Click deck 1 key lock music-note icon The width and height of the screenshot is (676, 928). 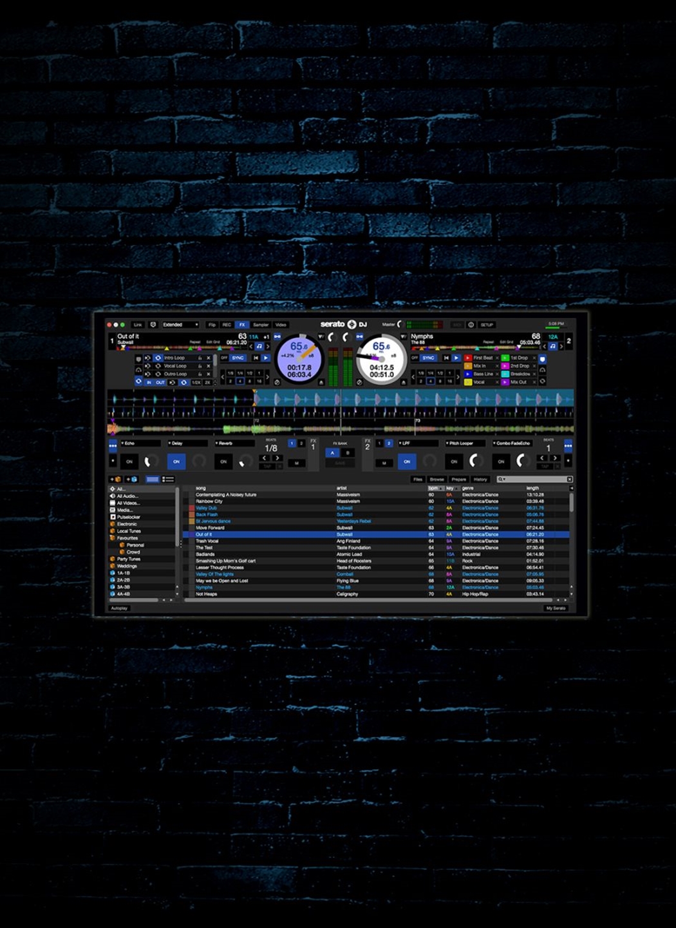[x=259, y=347]
